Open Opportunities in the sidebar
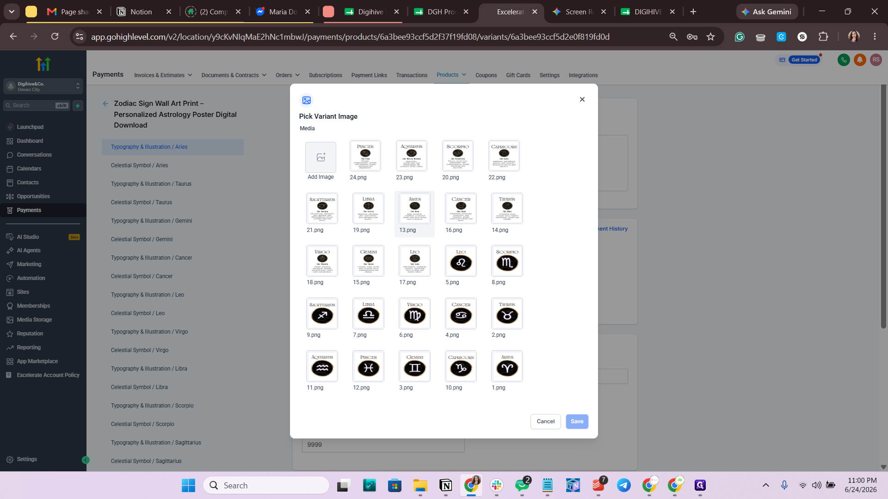Viewport: 888px width, 499px height. pos(33,196)
